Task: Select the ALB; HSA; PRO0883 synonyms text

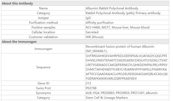Action: (122, 93)
